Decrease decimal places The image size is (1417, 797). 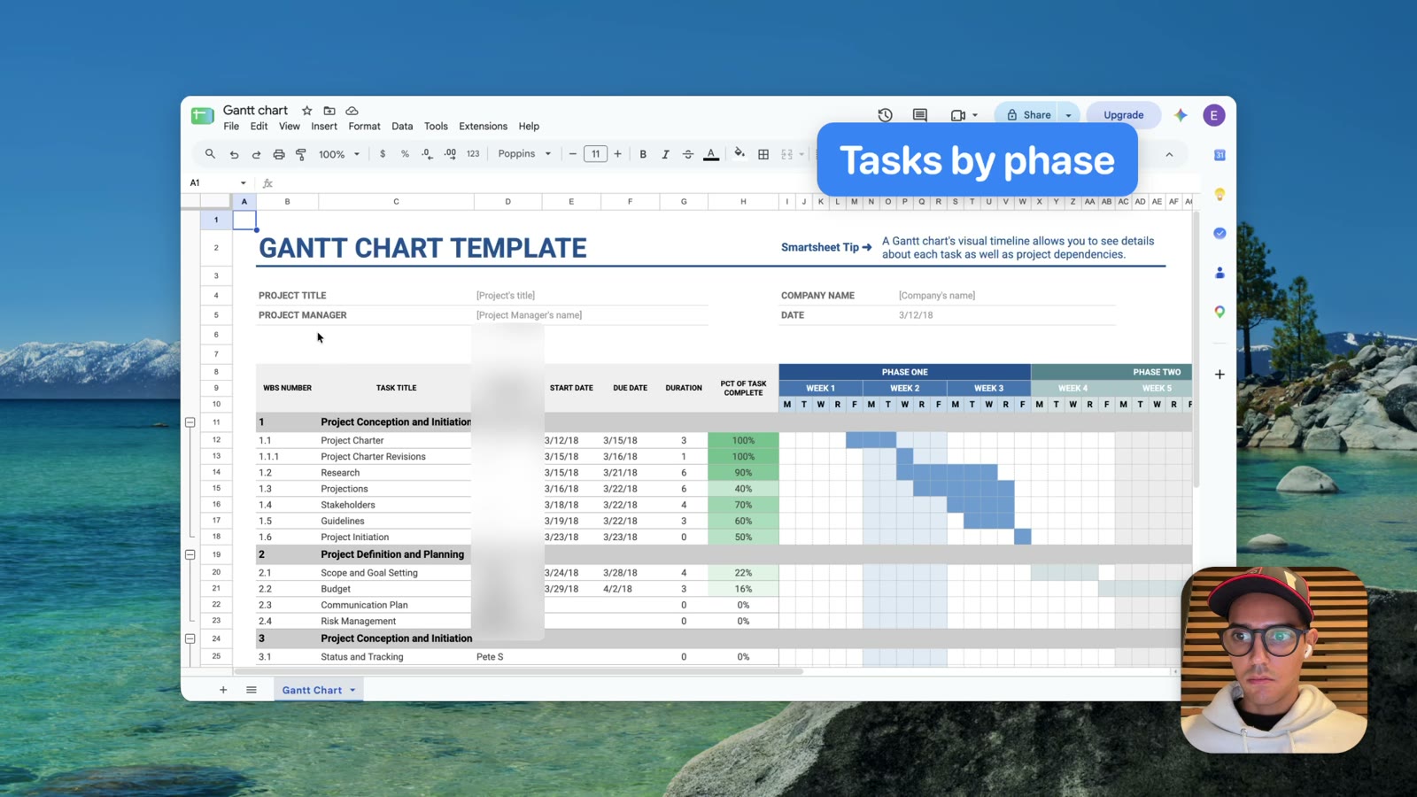pyautogui.click(x=427, y=154)
